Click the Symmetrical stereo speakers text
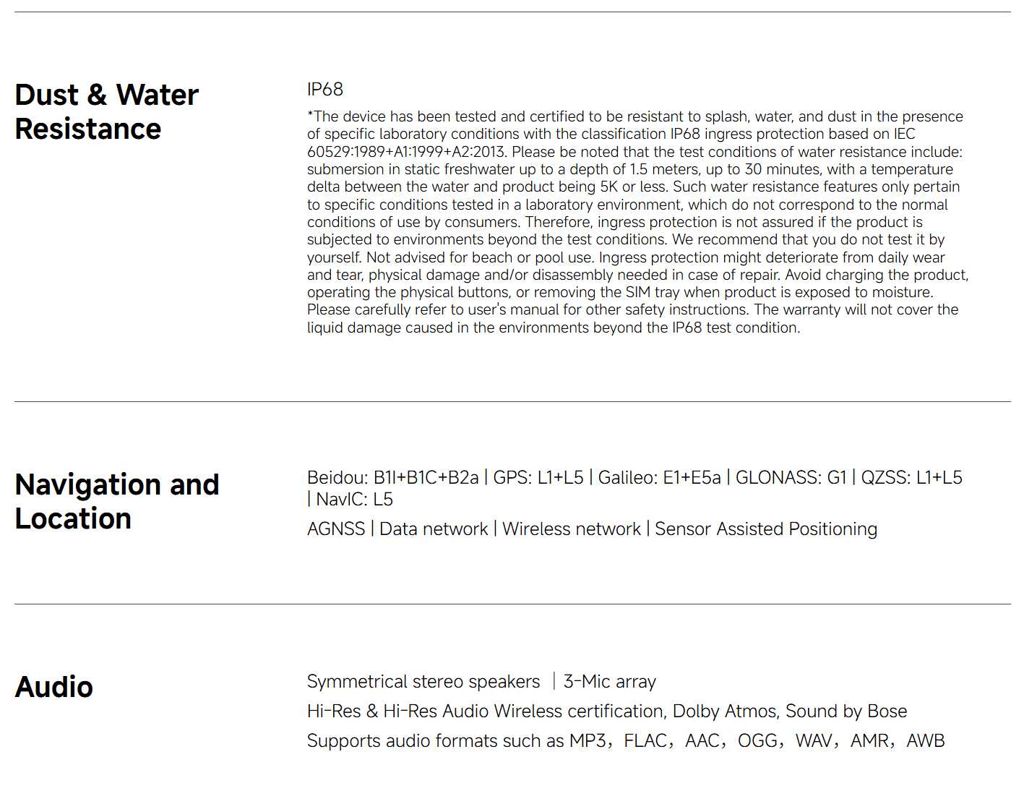Viewport: 1024px width, 791px height. point(423,682)
